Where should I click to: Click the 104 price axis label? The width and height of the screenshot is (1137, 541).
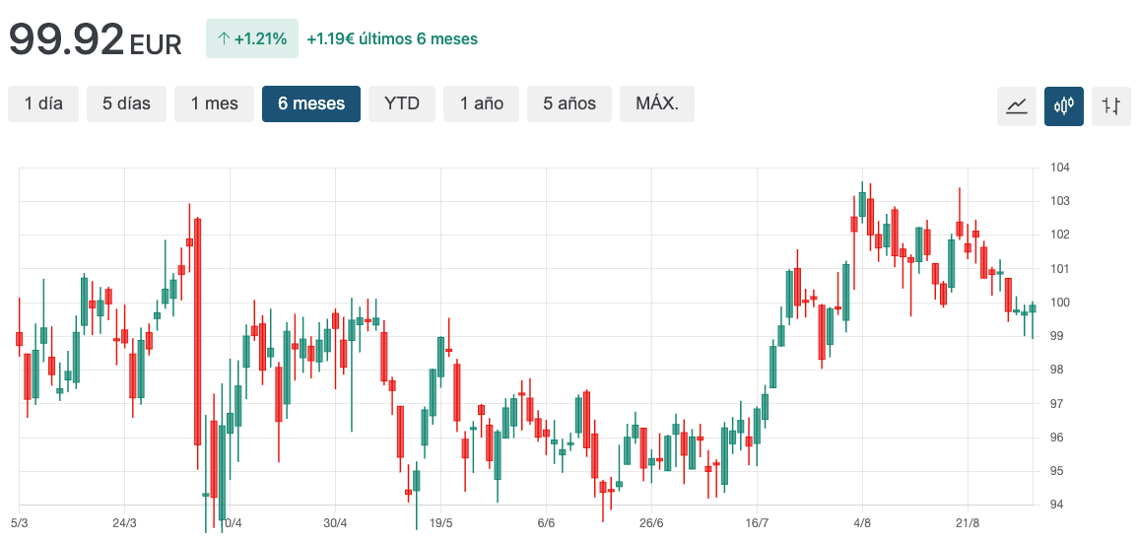click(1060, 168)
